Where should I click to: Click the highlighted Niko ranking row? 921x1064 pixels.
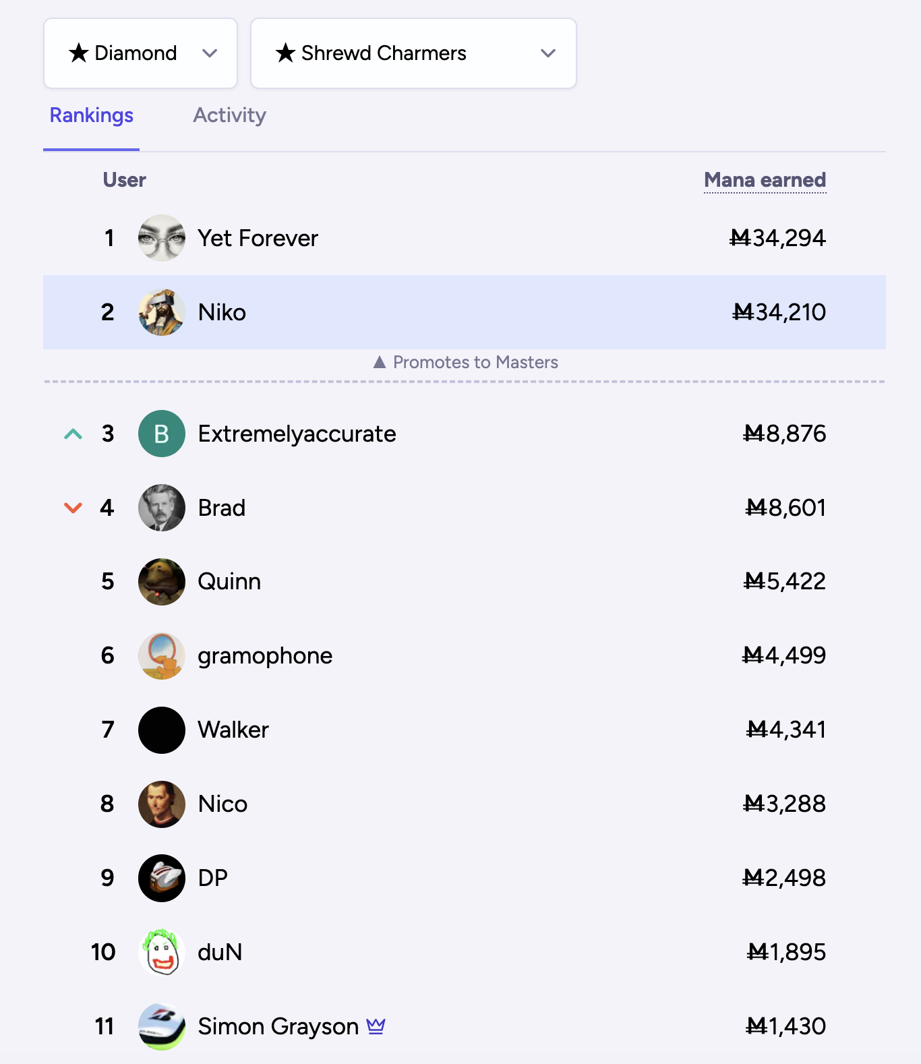pyautogui.click(x=465, y=312)
